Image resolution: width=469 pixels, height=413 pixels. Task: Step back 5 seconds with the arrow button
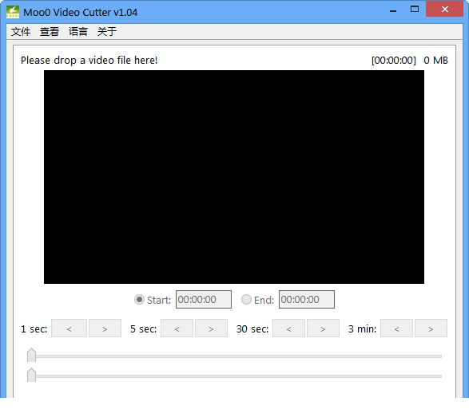177,328
